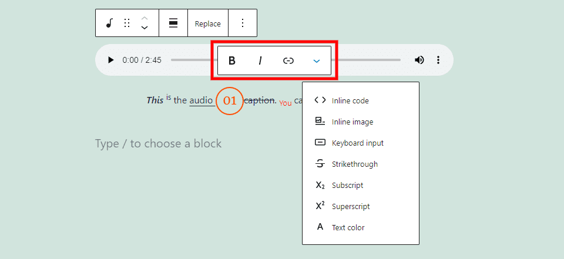
Task: Open audio player more options menu
Action: tap(438, 60)
